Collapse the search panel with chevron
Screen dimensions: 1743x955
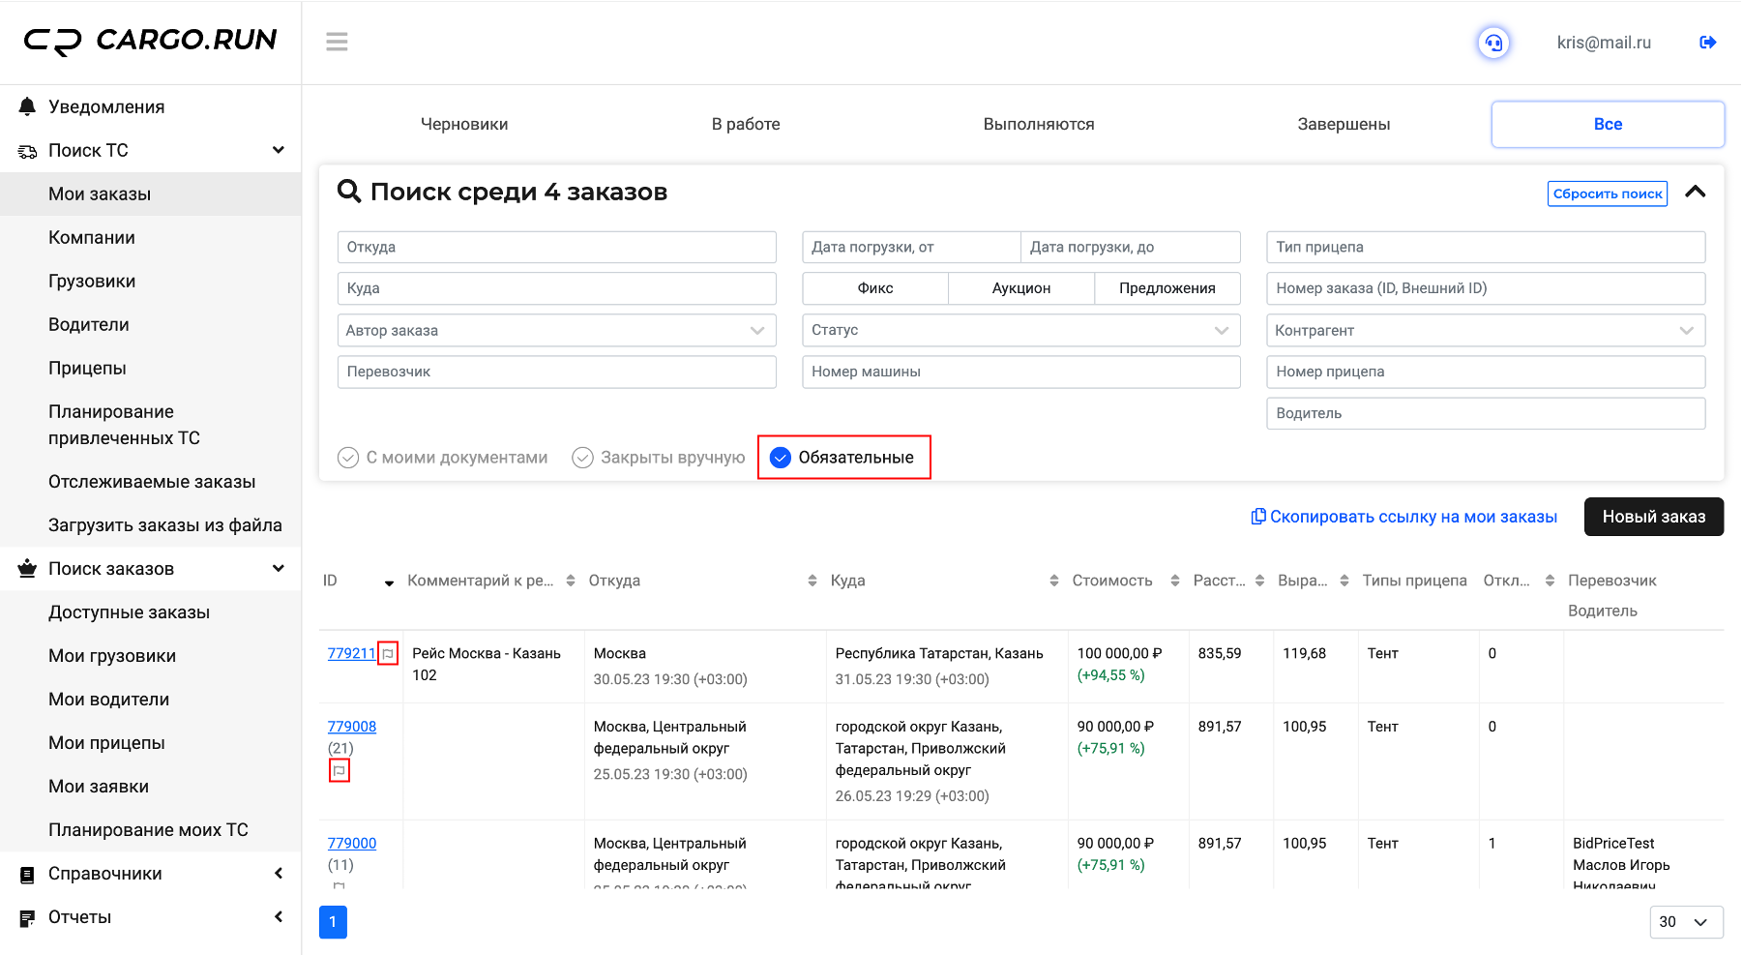(1695, 192)
